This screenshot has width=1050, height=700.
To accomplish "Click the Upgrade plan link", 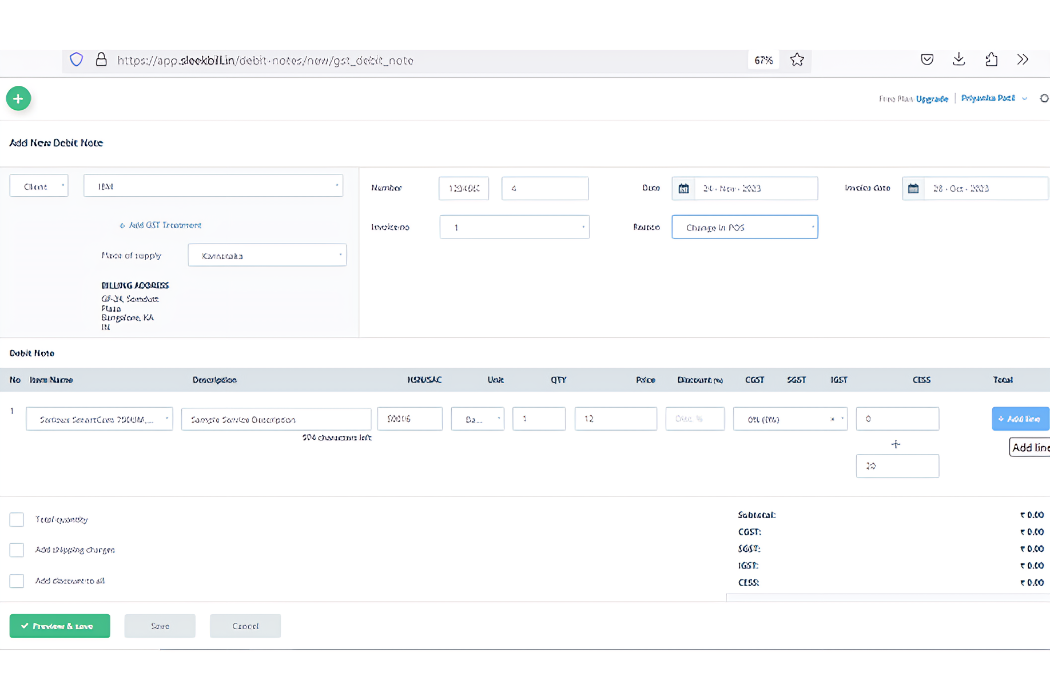I will 932,98.
